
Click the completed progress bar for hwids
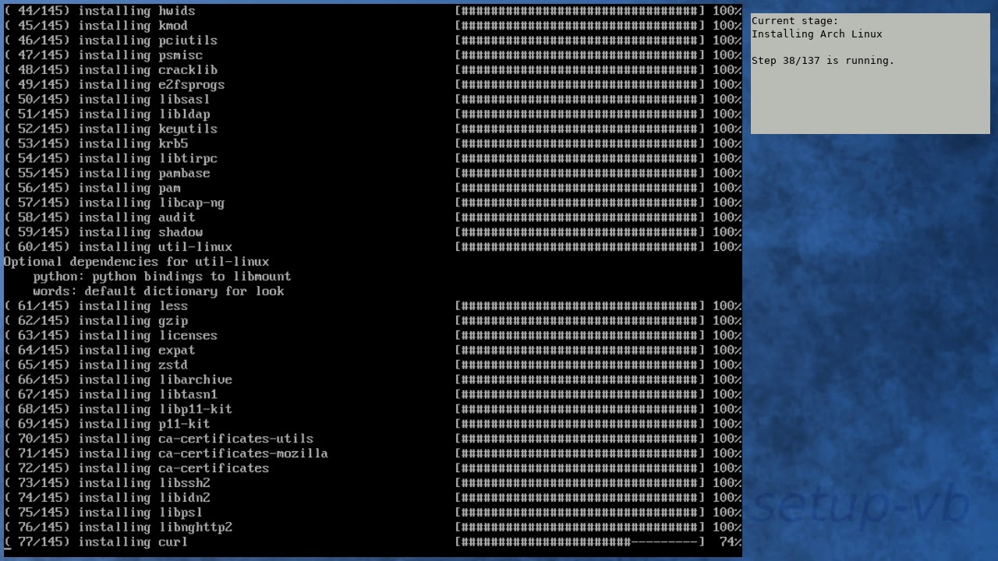tap(580, 11)
